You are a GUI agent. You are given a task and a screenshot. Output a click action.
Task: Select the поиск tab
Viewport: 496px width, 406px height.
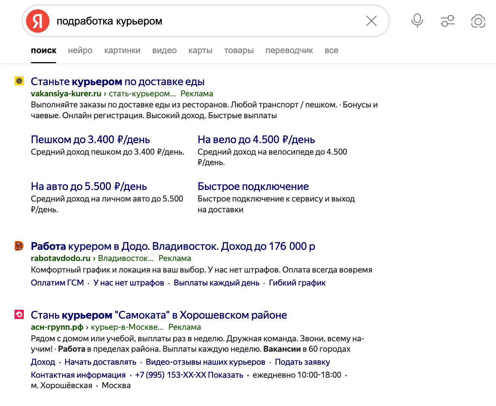coord(44,51)
